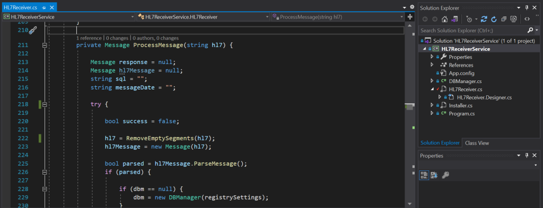Viewport: 543px width, 208px height.
Task: Click editor vertical scrollbar thumb
Action: coord(410,107)
